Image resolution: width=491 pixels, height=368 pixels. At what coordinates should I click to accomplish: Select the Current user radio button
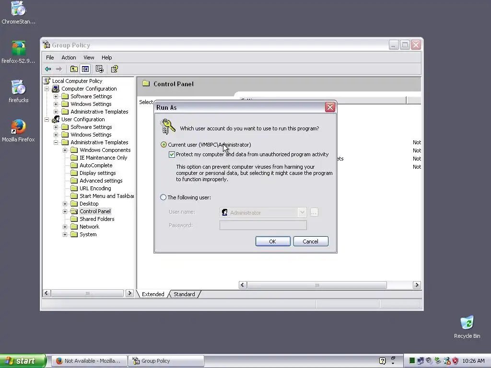pyautogui.click(x=164, y=145)
